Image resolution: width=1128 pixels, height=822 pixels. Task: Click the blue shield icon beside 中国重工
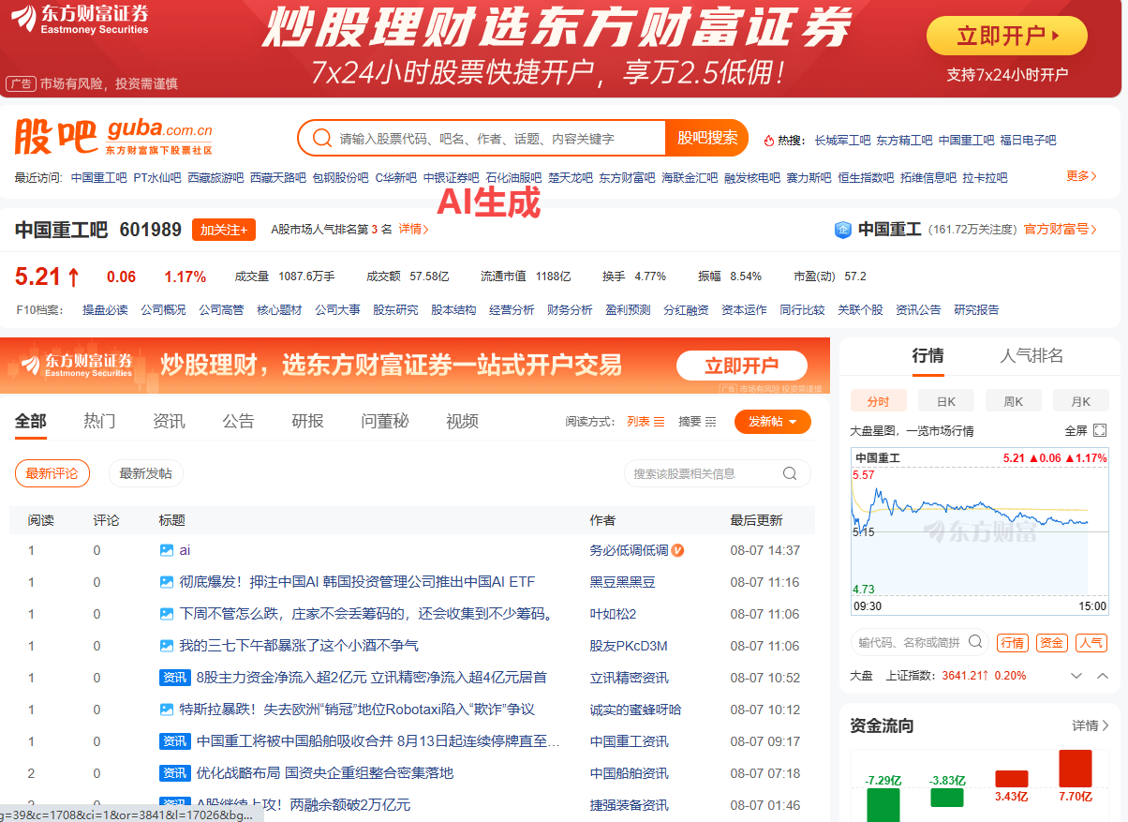click(x=843, y=230)
